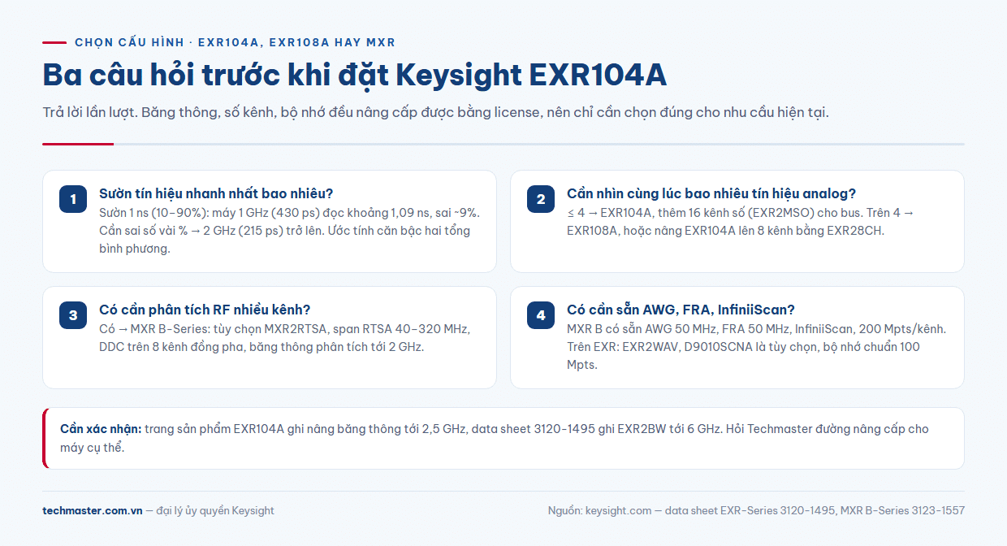
Task: Click the question "Có cần phân tích RF nhiều kênh?"
Action: [x=205, y=310]
